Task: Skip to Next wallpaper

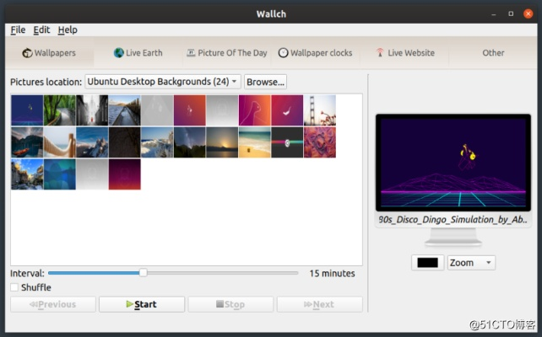Action: point(319,304)
